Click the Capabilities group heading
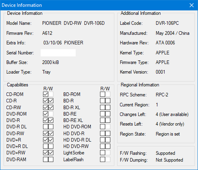Screen dimensions: 198x170 [18, 85]
